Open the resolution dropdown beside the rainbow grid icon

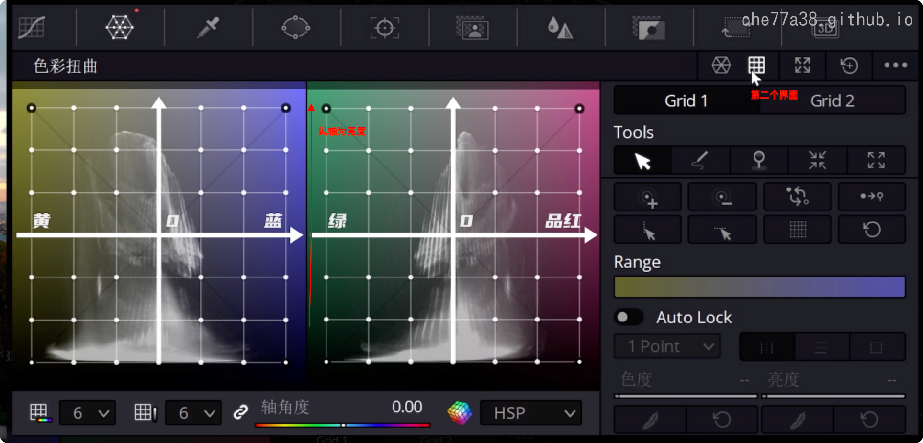click(88, 412)
